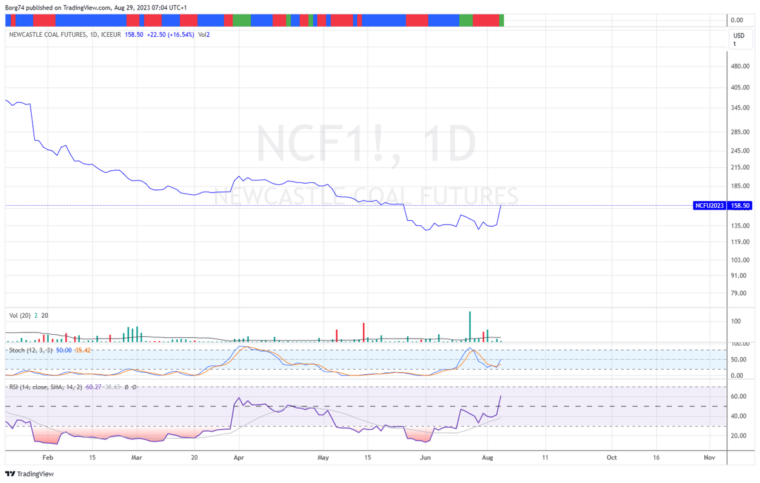Select the NEWCASTLE COAL FUTURES, 1D, ICEEUR title
Screen dimensions: 760x483
[x=65, y=34]
